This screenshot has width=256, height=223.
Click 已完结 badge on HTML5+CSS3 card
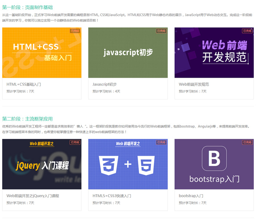point(161,142)
